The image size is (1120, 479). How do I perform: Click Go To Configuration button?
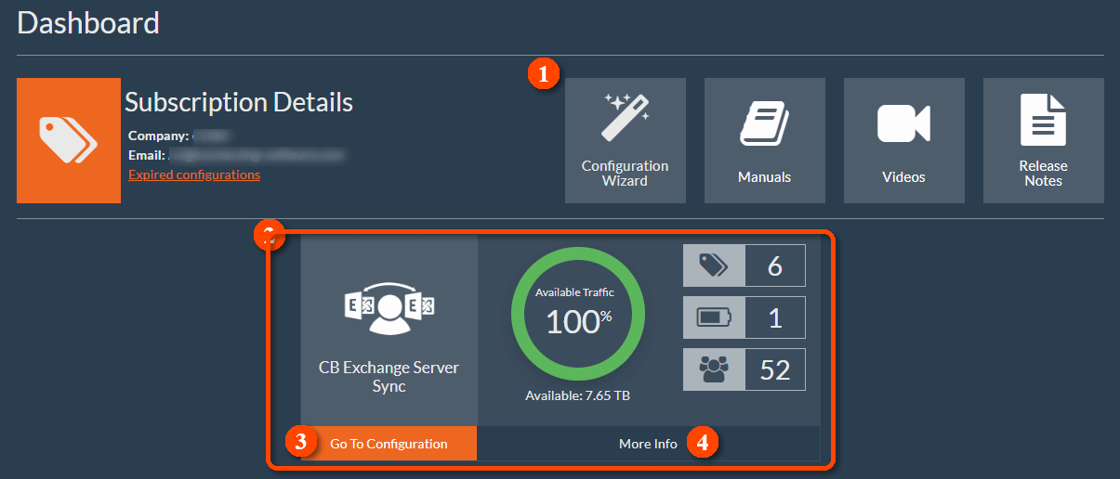pos(389,444)
